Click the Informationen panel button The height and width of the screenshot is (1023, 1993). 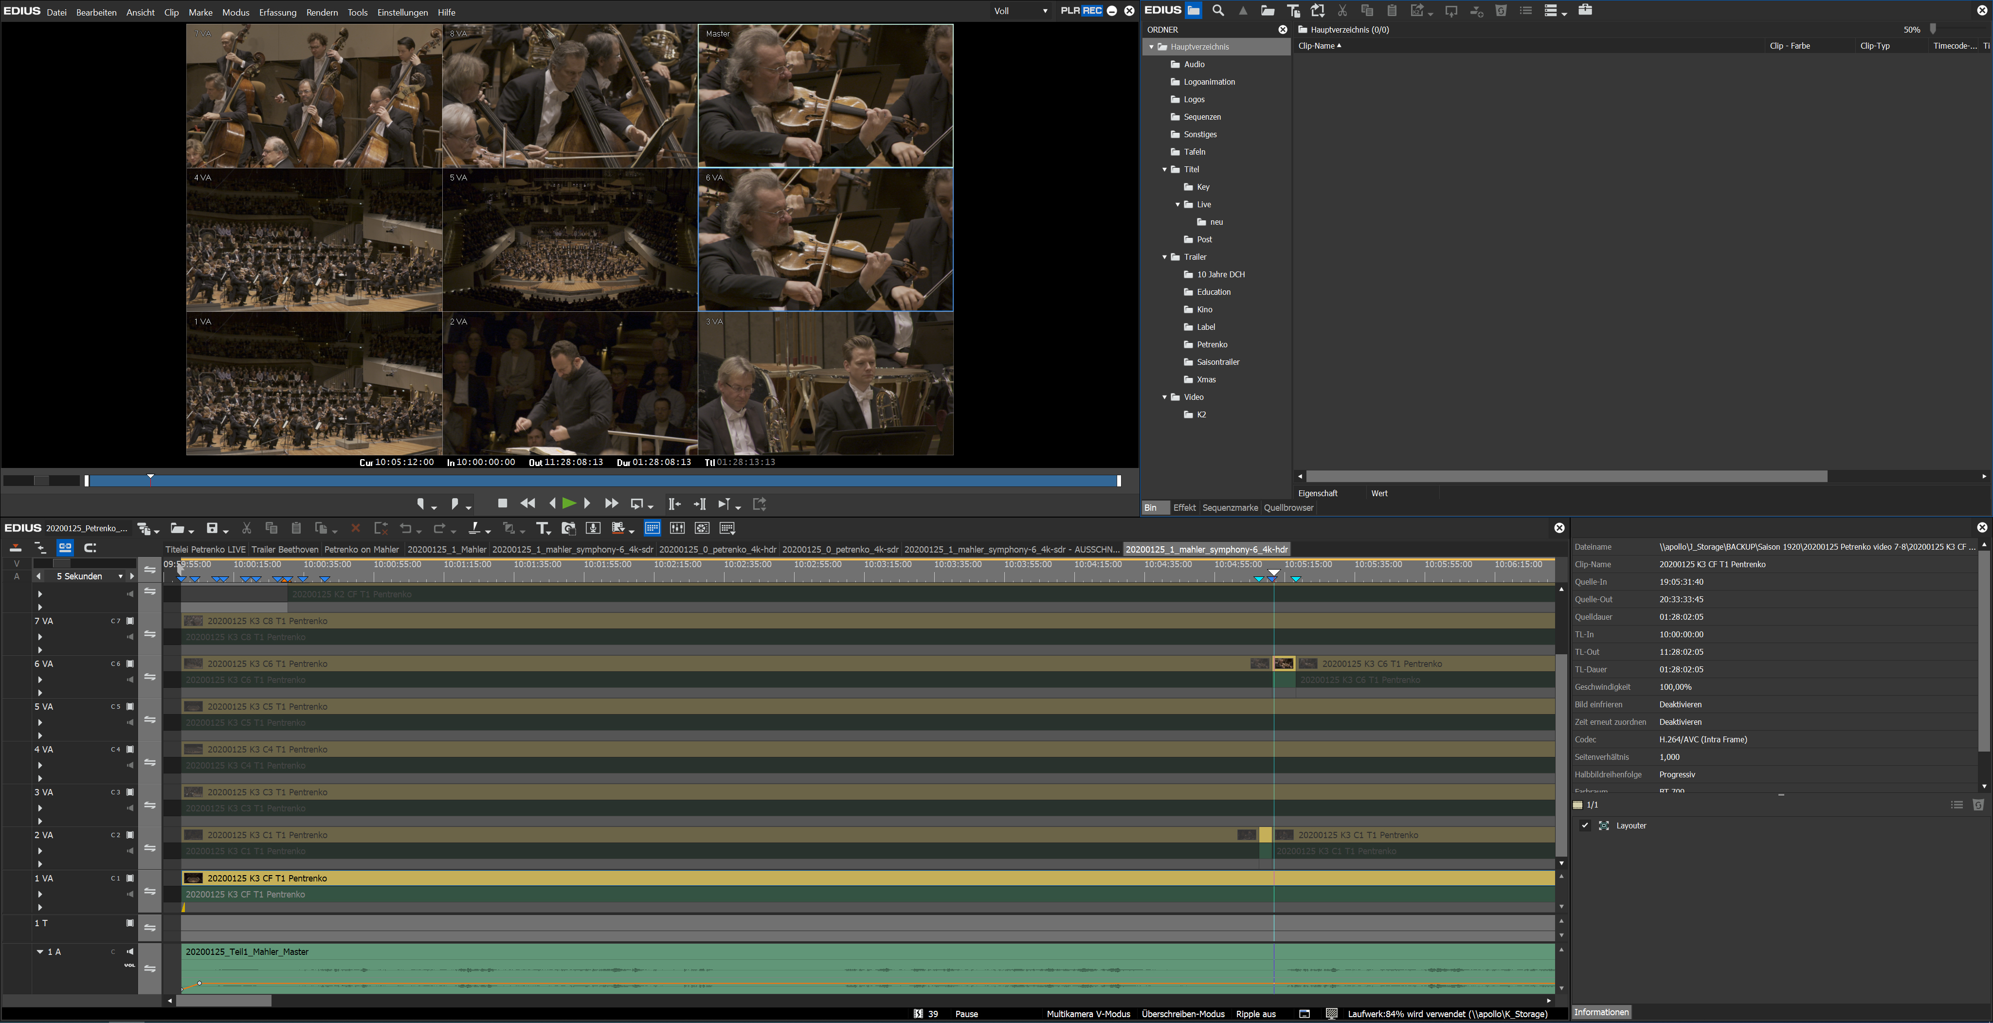coord(1601,1012)
